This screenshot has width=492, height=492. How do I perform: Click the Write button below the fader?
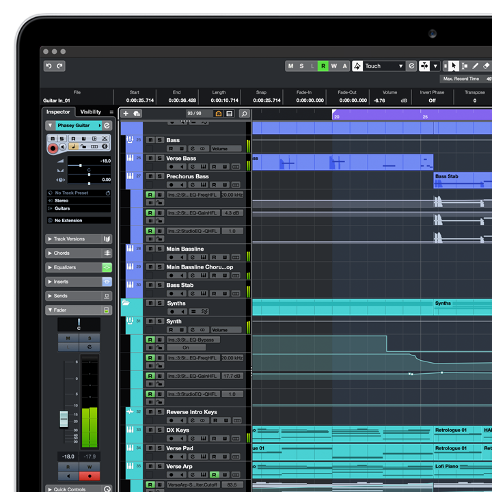tap(89, 467)
